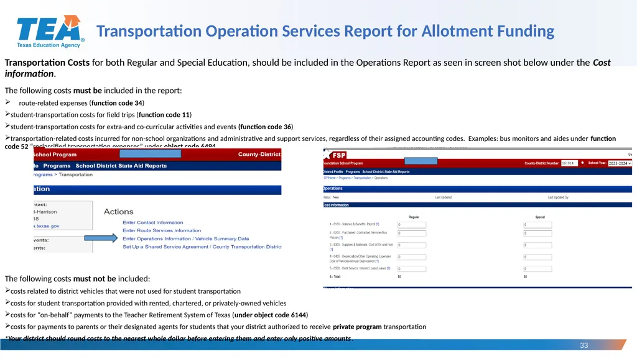This screenshot has width=637, height=357.
Task: Open help [?] for 6200 Purchased Contracted Services
Action: pyautogui.click(x=341, y=237)
